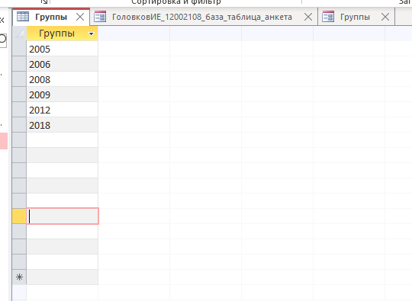
Task: Select the row selector for record 2018
Action: coord(19,125)
